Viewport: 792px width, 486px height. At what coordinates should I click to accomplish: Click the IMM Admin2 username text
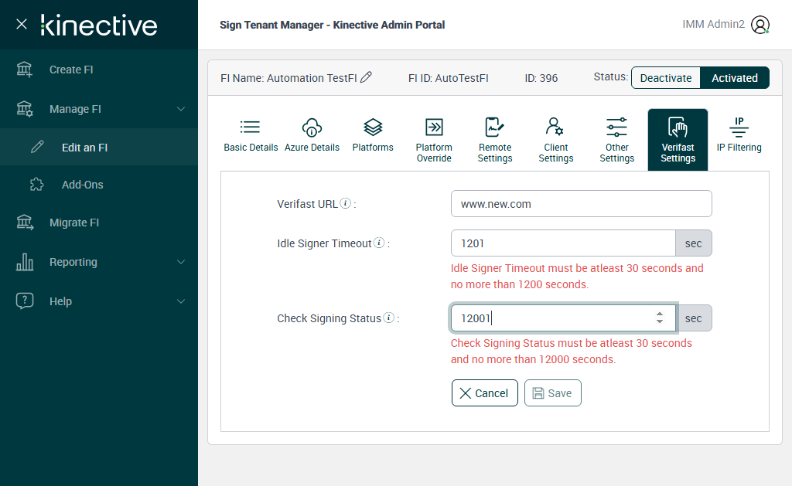point(713,24)
